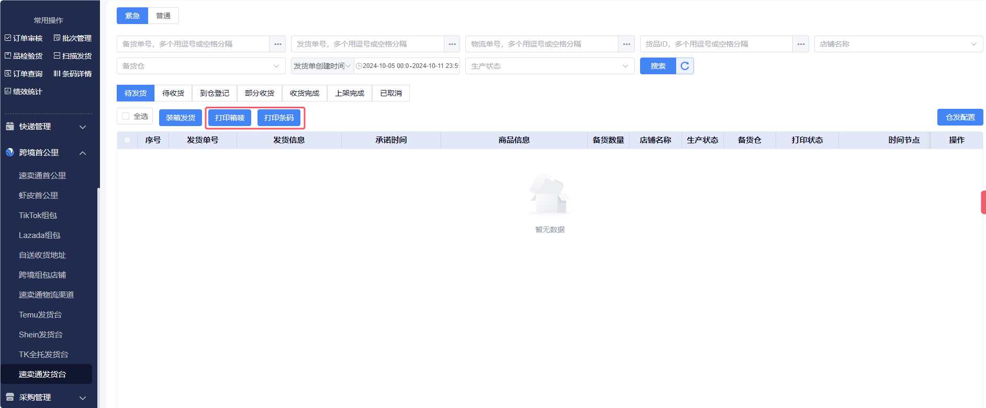Click the 打印状态 column header
Image resolution: width=986 pixels, height=408 pixels.
pyautogui.click(x=807, y=140)
